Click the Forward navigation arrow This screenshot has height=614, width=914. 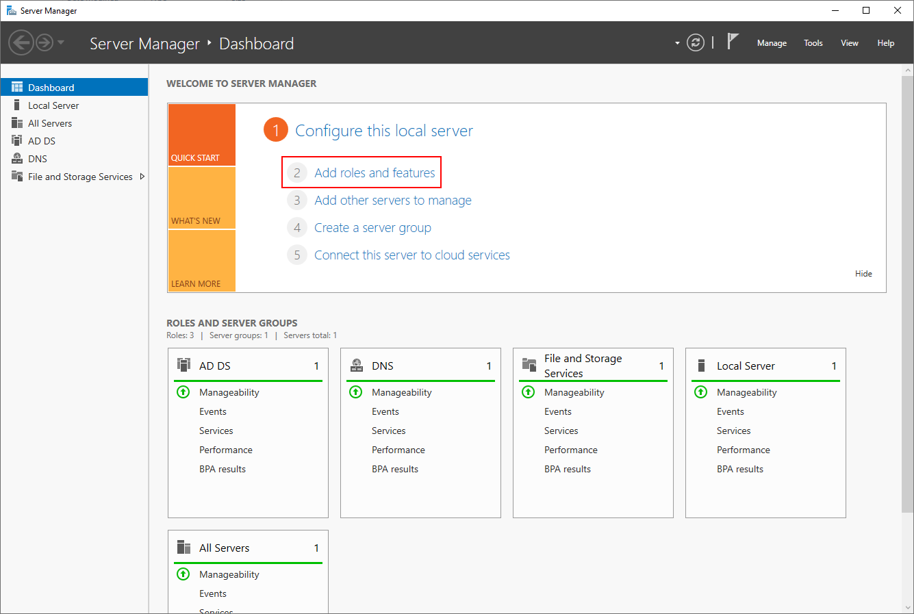tap(45, 42)
